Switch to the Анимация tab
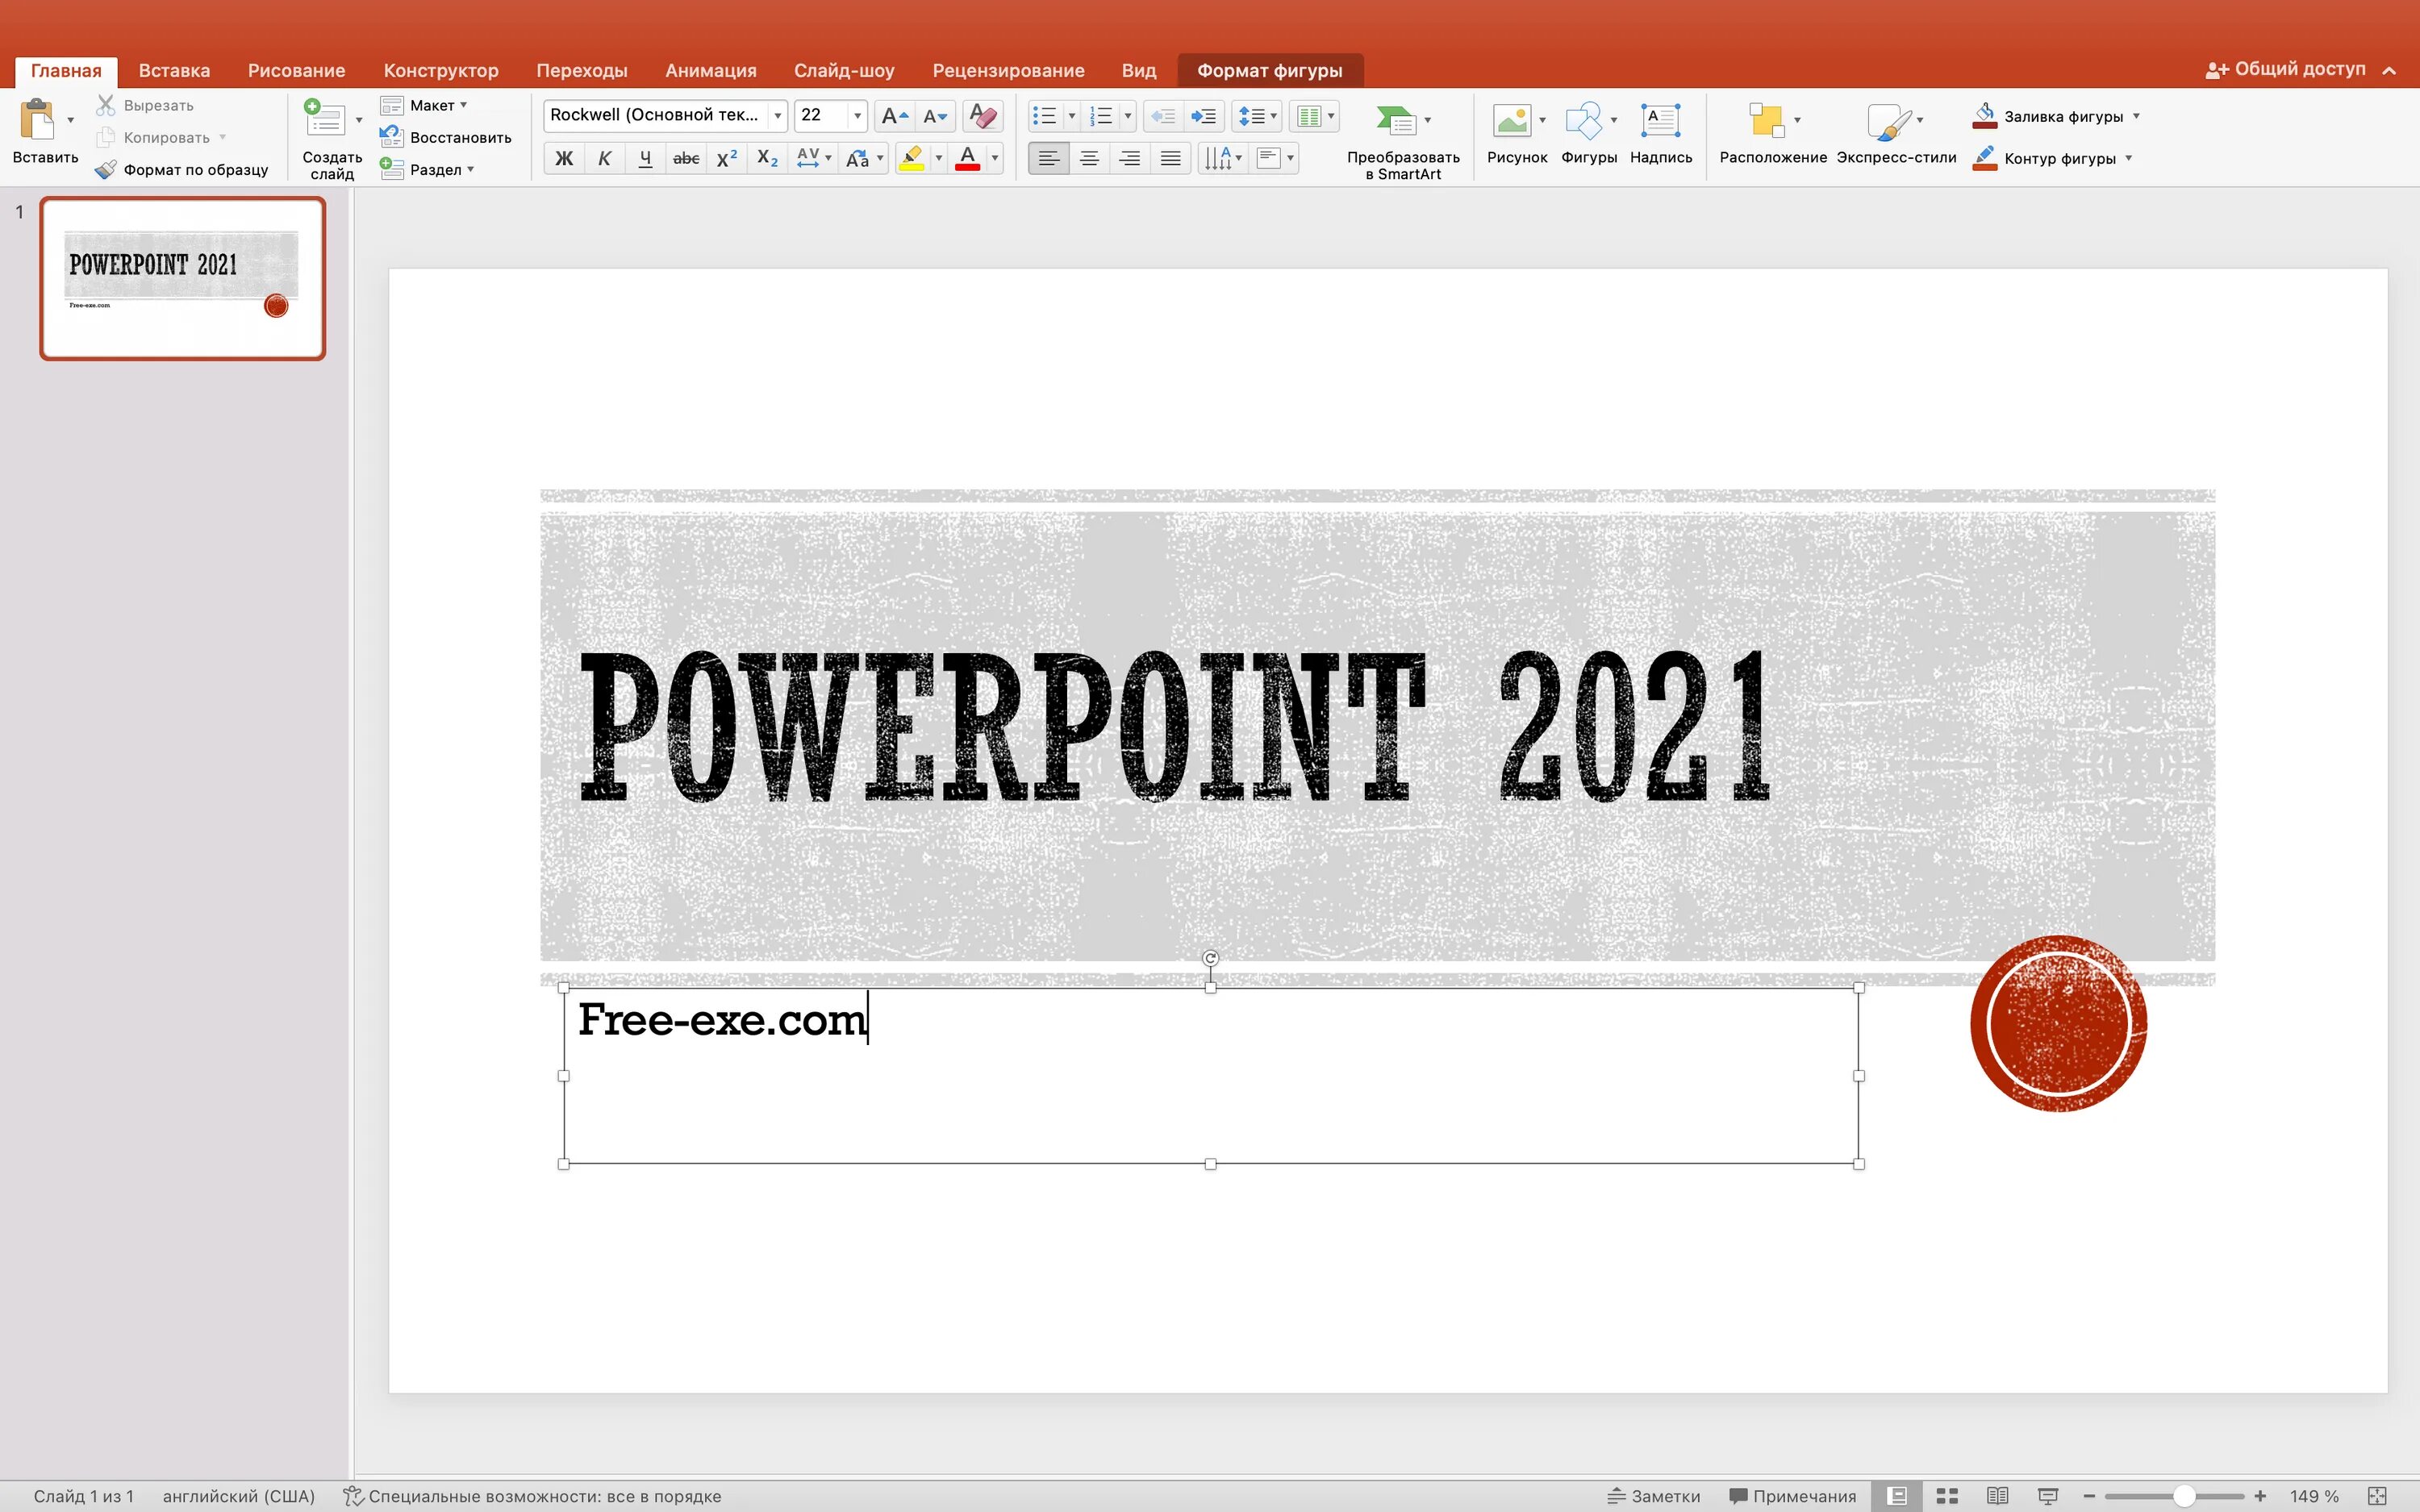2420x1512 pixels. pyautogui.click(x=710, y=70)
